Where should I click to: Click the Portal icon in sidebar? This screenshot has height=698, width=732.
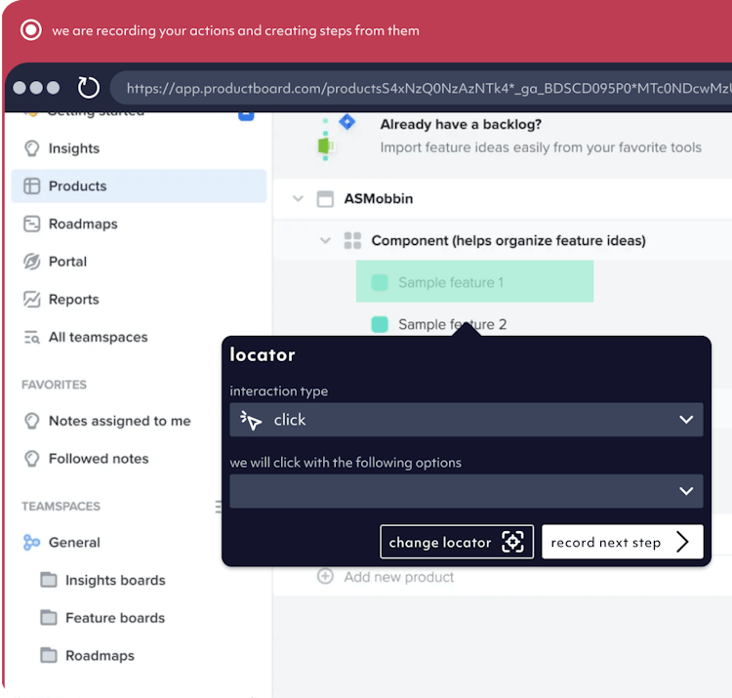(32, 262)
